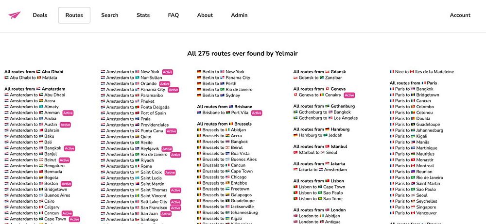
Task: Click Active badge next to Orlando
Action: pyautogui.click(x=165, y=84)
